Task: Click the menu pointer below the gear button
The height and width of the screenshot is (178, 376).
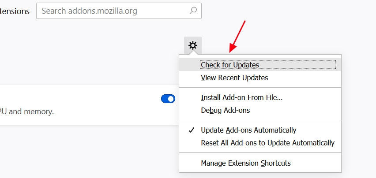Action: coord(193,52)
